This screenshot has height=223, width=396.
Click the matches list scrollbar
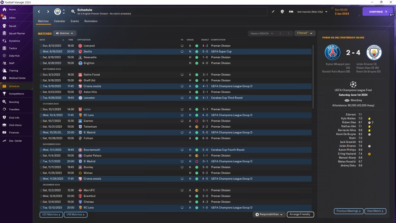tap(313, 76)
